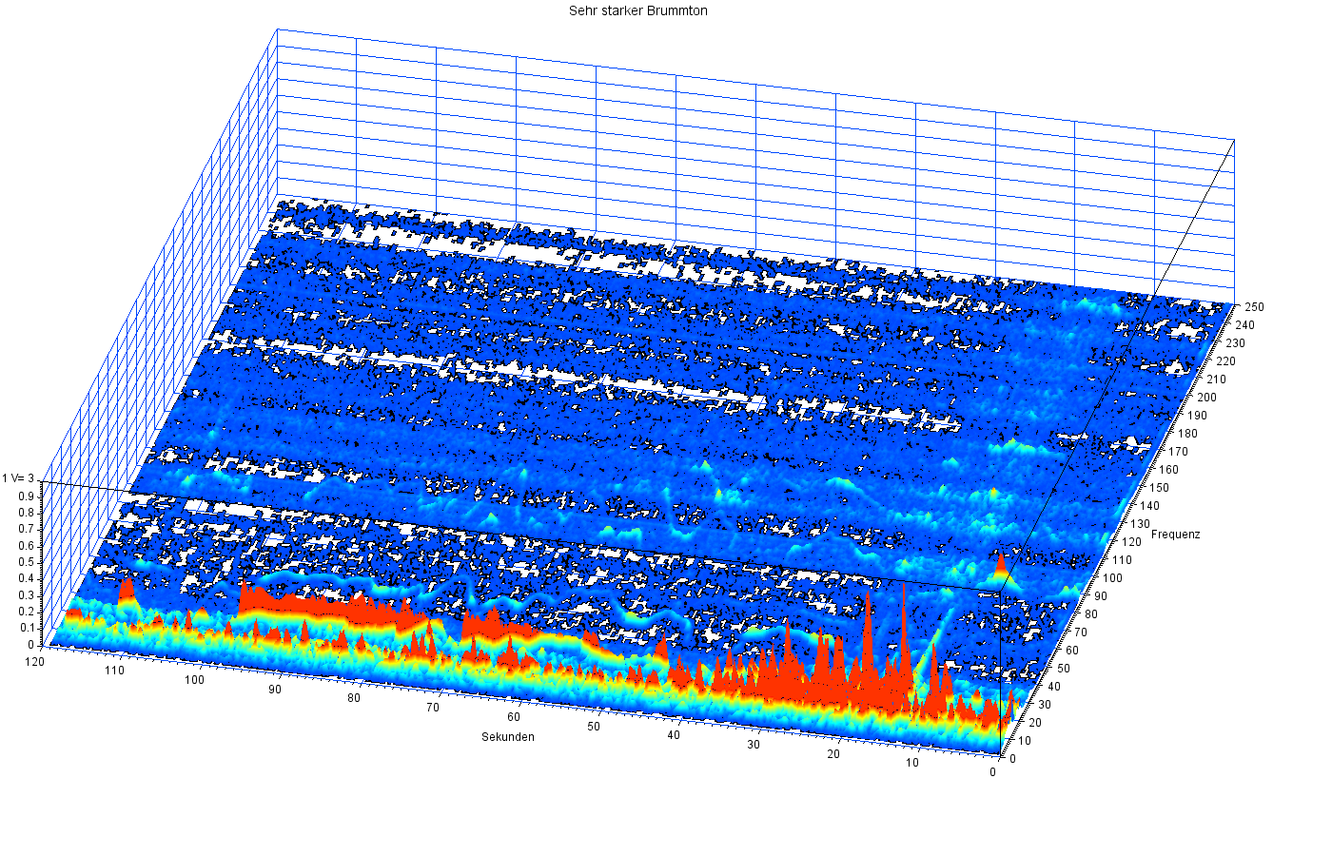The image size is (1332, 856).
Task: Select the 'Sekunden' axis label
Action: click(x=507, y=737)
